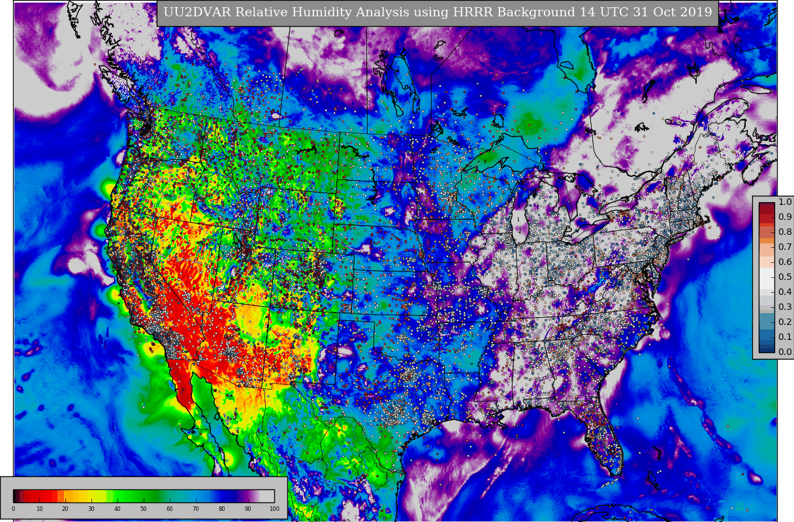Pick the light gray end of the humidity colorbar
This screenshot has height=522, width=794.
(267, 496)
